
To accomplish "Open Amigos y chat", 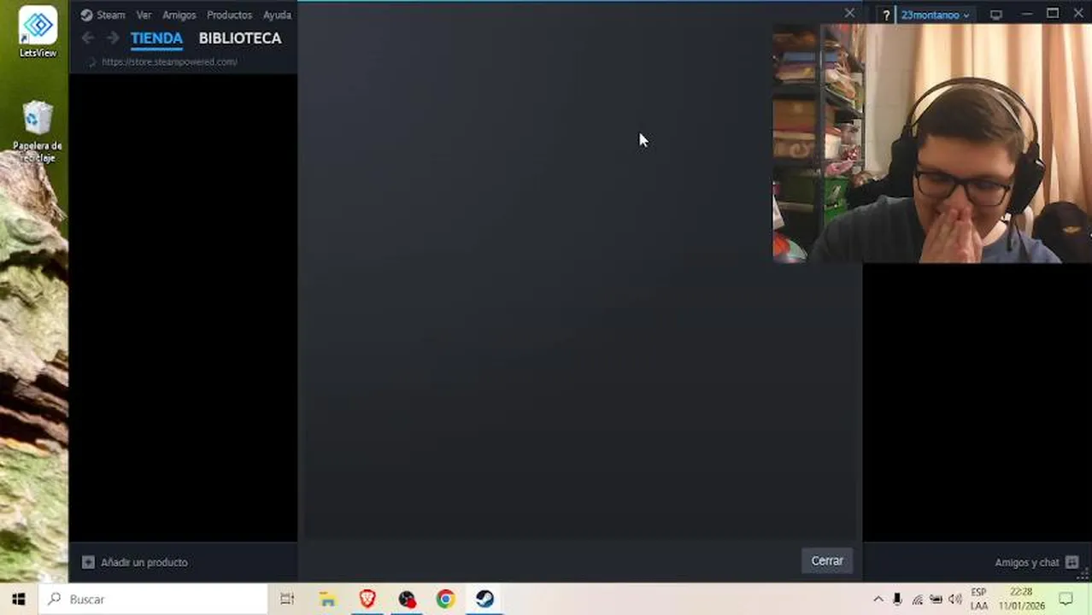I will coord(1027,562).
